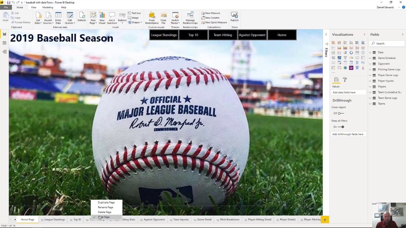Viewport: 406px width, 228px height.
Task: Open Data view from left sidebar
Action: [5, 43]
